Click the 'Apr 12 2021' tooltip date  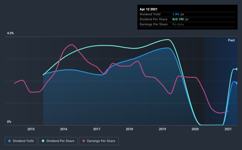149,9
